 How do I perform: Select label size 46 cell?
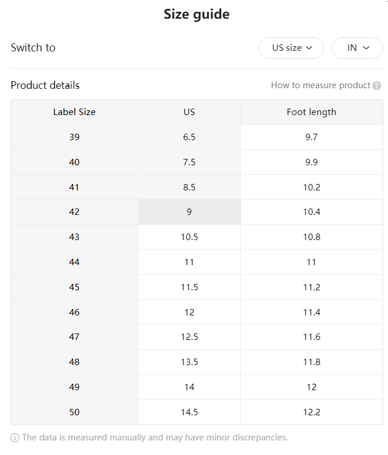(75, 312)
